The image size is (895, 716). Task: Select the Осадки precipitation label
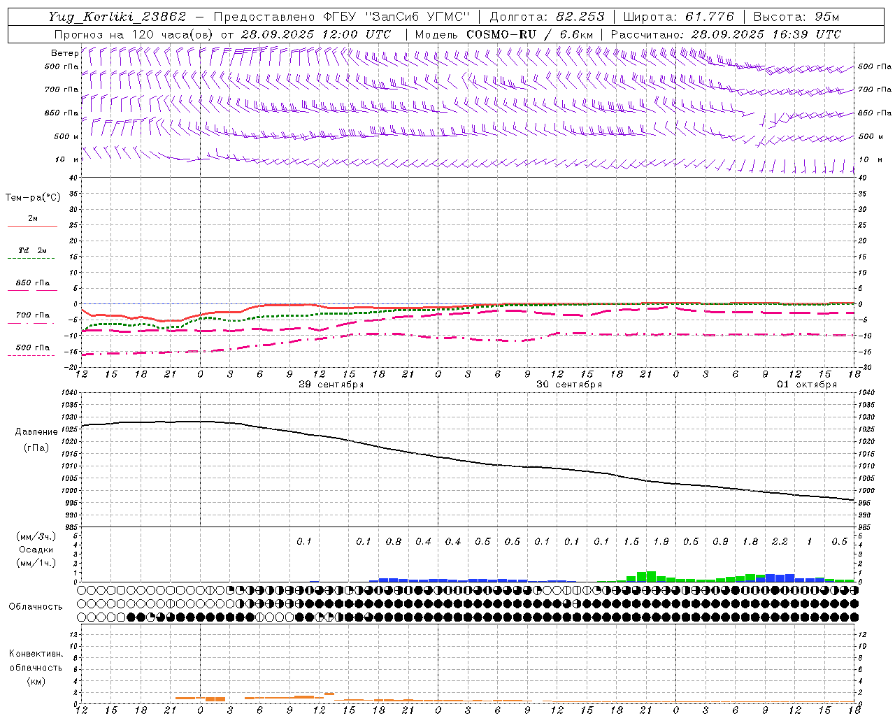click(x=36, y=550)
